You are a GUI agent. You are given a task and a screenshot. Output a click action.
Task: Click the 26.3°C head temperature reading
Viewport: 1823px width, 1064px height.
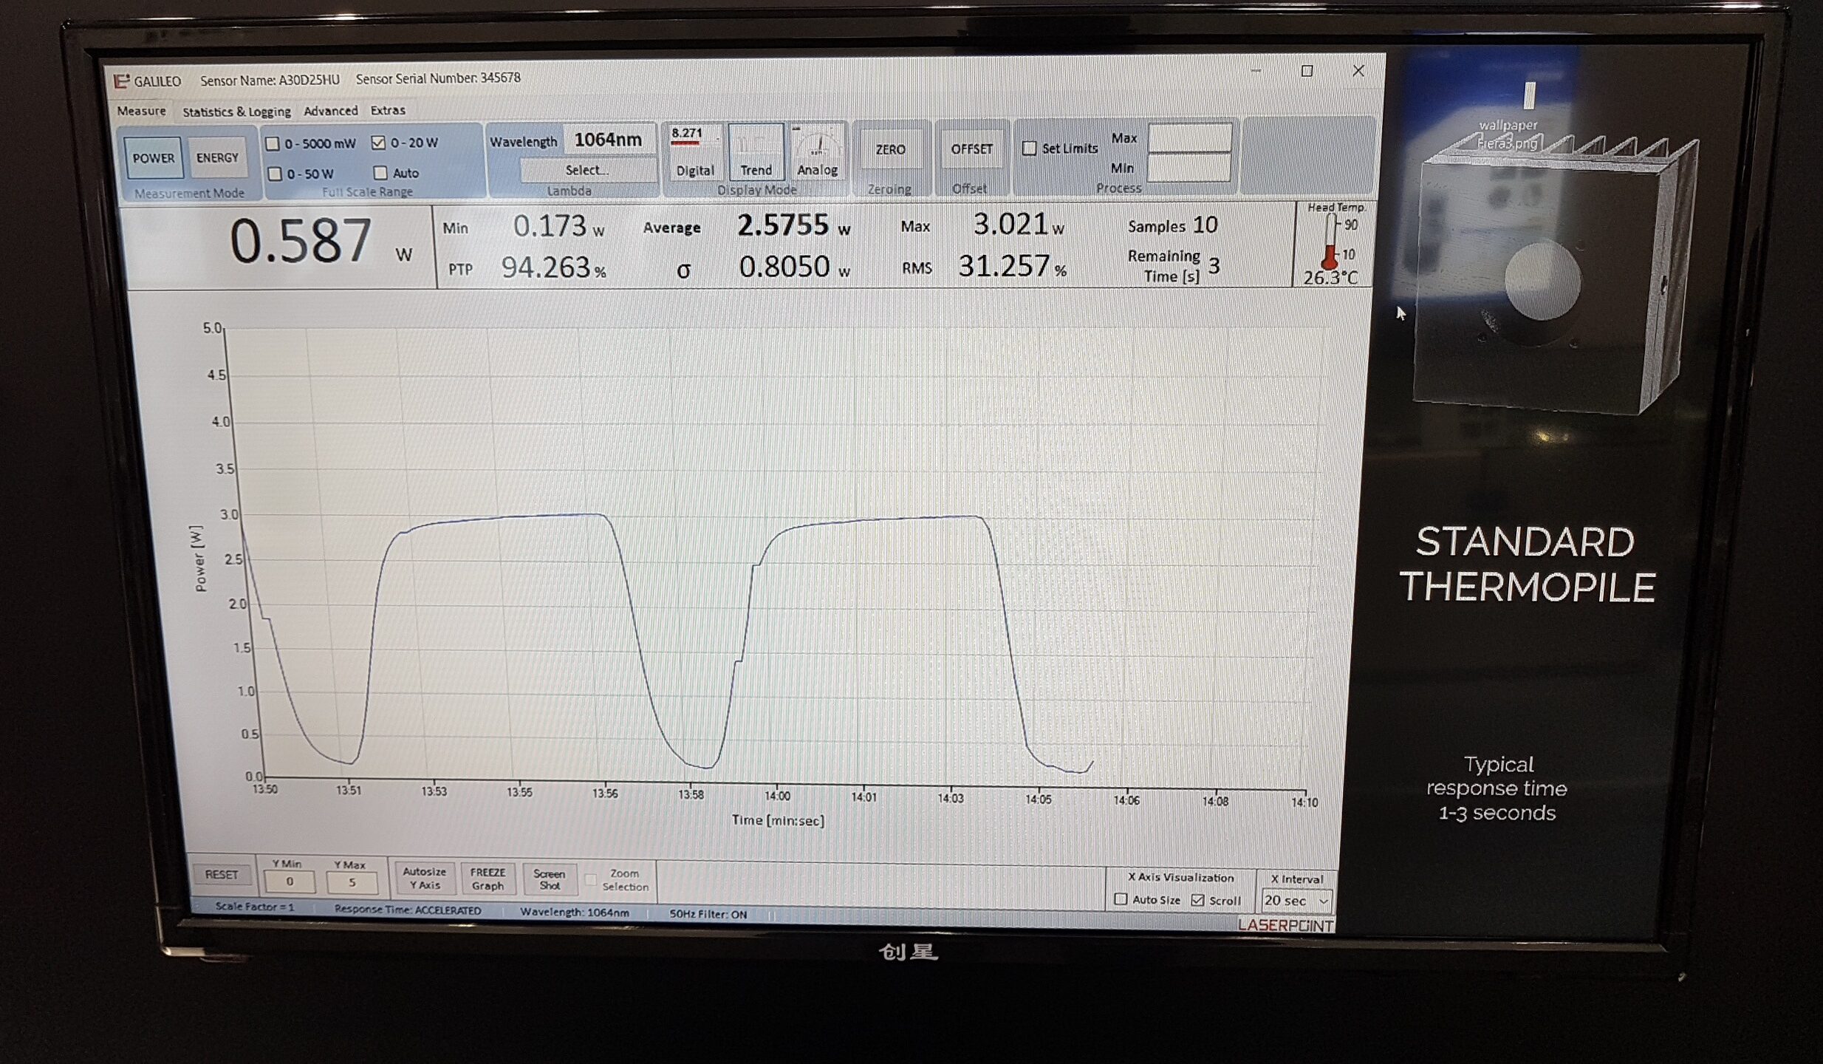1330,278
